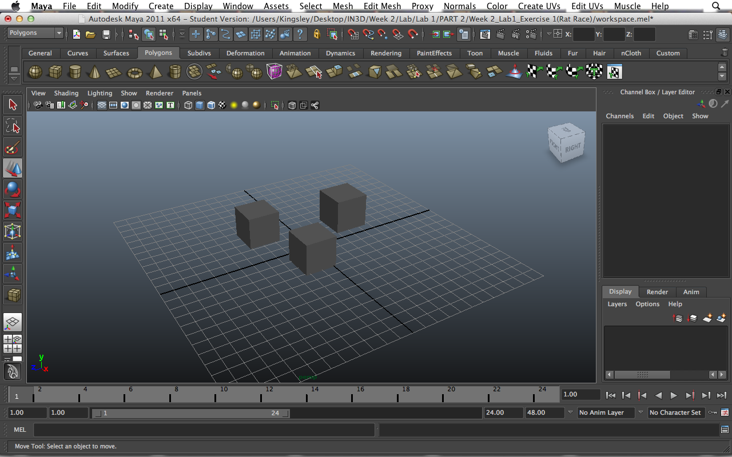The image size is (732, 457).
Task: Create a polygon sphere from the shelf
Action: coord(35,72)
